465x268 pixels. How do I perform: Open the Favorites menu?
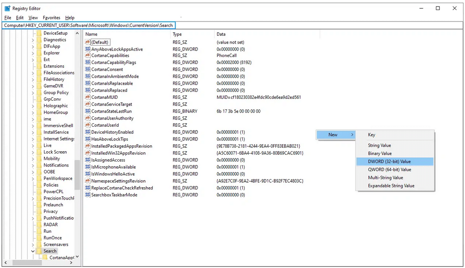(x=51, y=18)
